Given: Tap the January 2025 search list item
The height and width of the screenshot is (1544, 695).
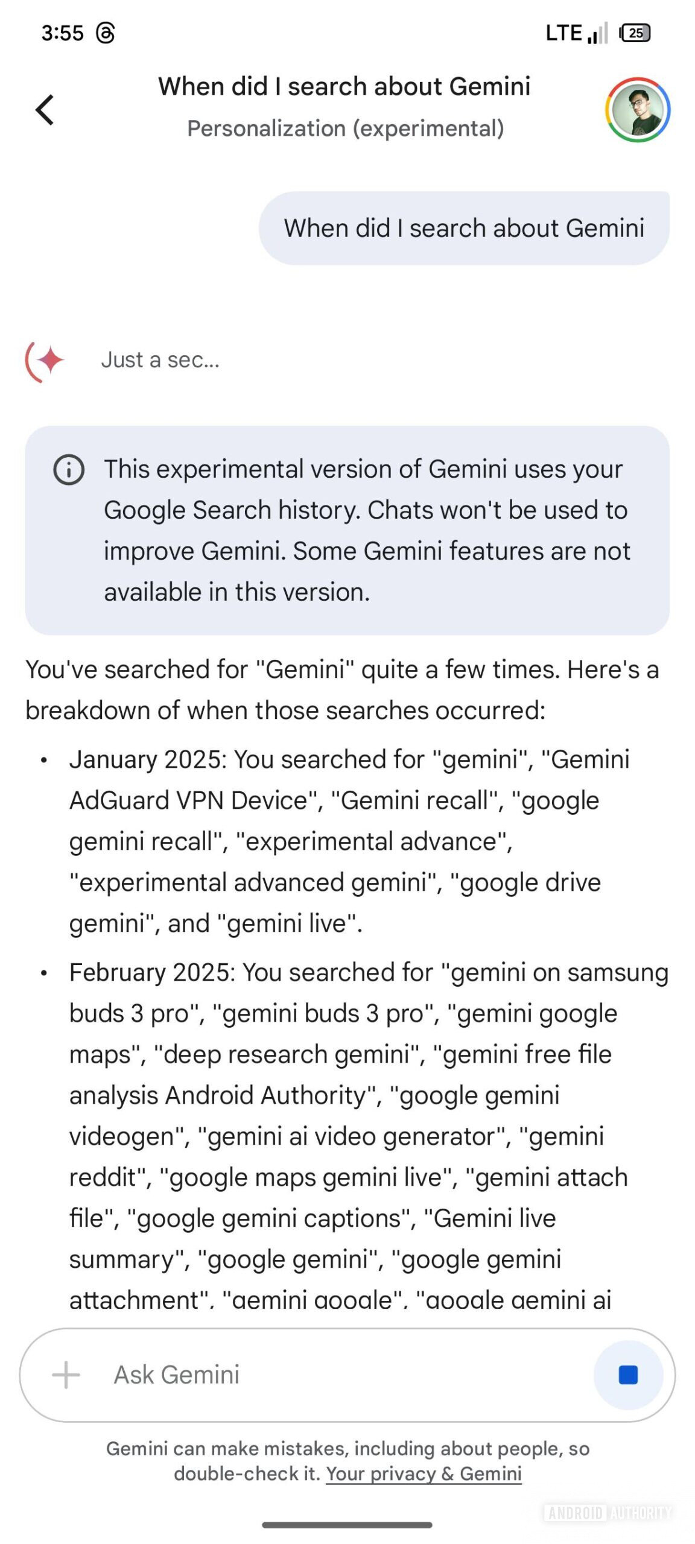Looking at the screenshot, I should click(x=349, y=841).
